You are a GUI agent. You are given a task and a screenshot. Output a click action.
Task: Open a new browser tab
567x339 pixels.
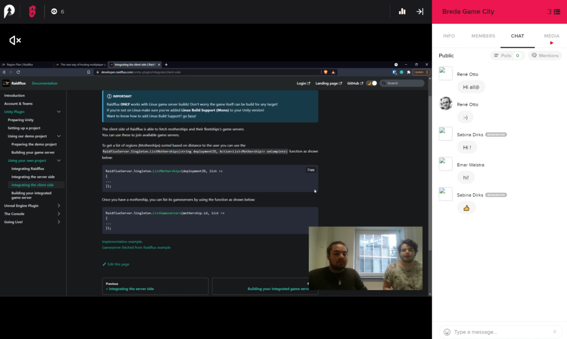[x=166, y=65]
